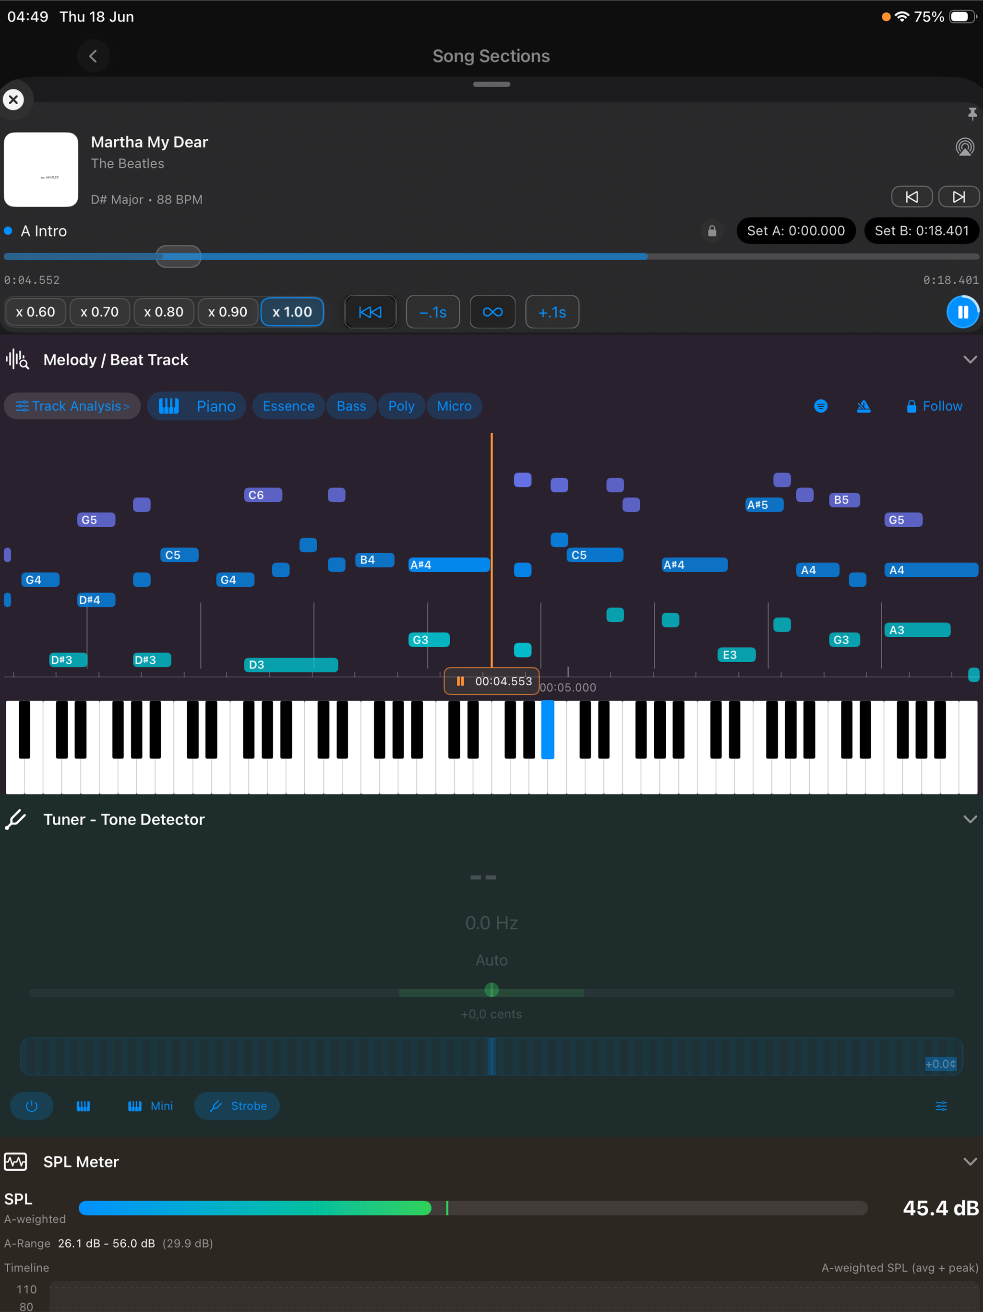Toggle the metronome icon

[864, 406]
